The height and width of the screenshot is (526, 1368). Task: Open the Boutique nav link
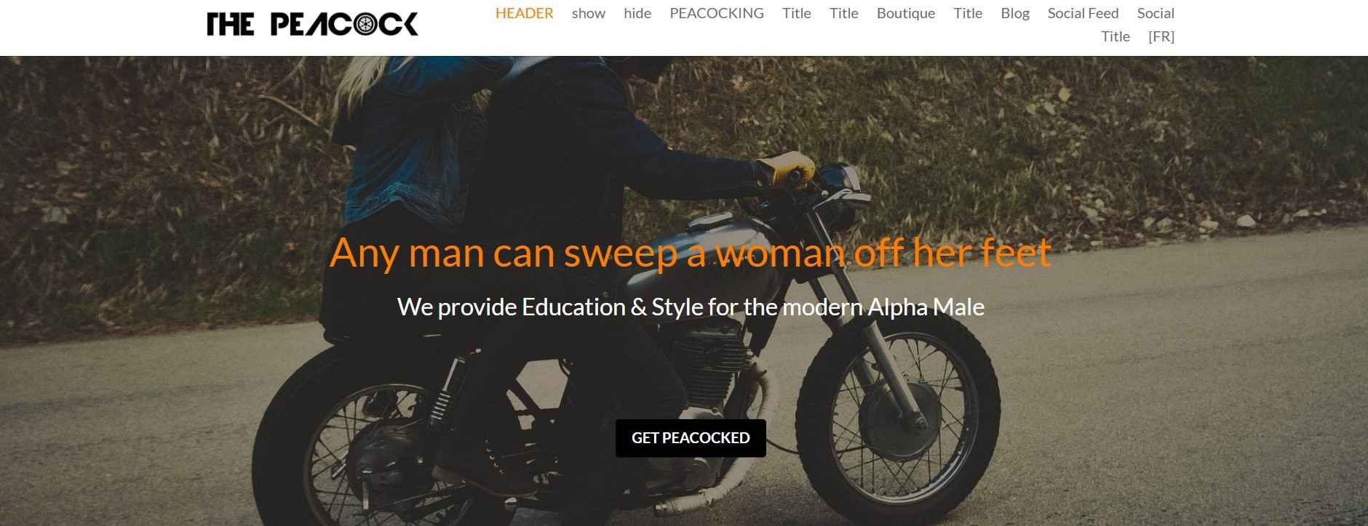(x=906, y=13)
